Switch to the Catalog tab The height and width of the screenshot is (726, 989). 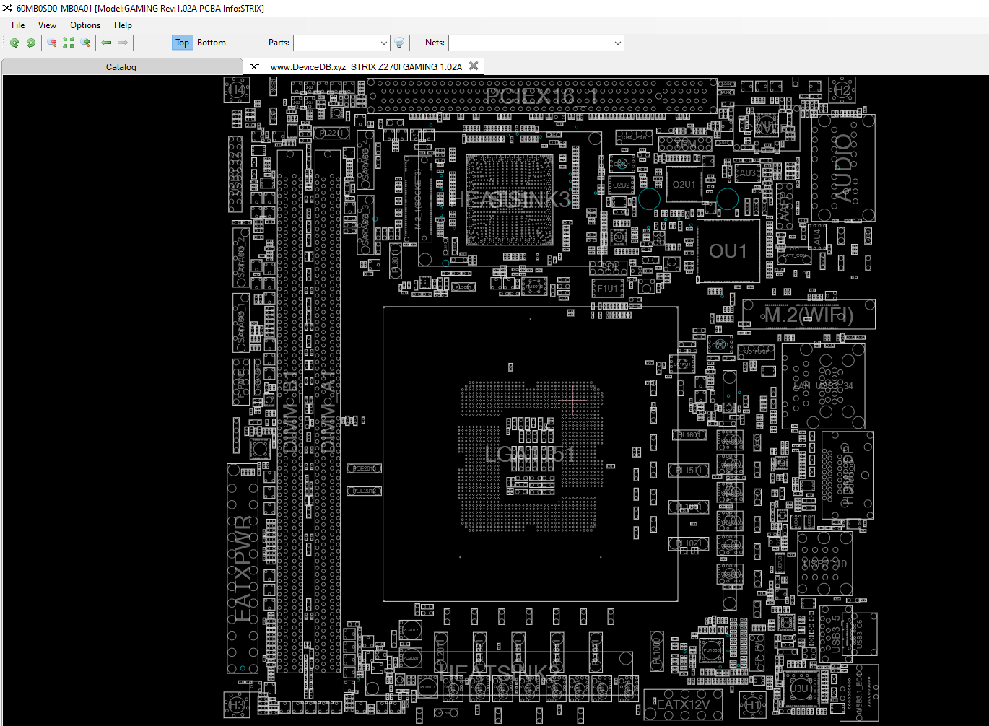[x=121, y=66]
